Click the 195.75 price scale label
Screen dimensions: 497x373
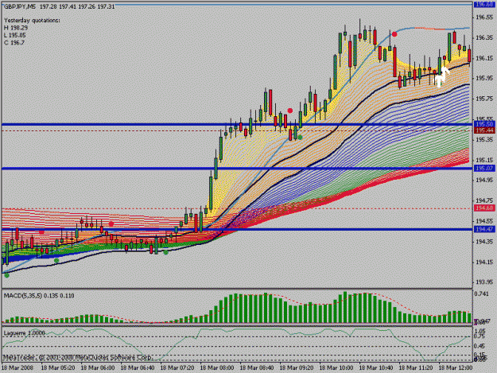484,99
